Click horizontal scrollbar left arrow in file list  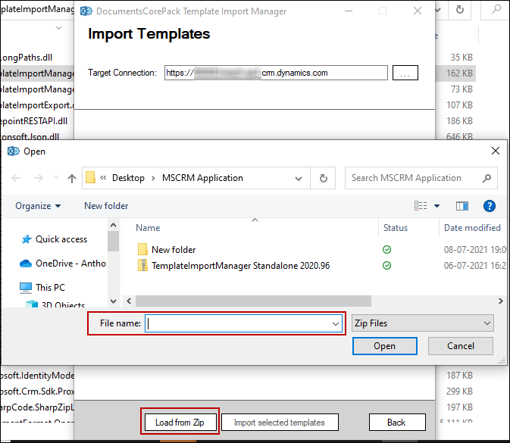click(x=129, y=301)
